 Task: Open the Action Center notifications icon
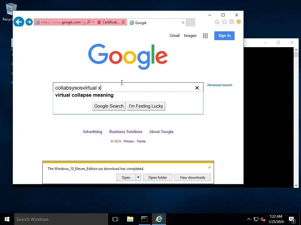[x=292, y=219]
